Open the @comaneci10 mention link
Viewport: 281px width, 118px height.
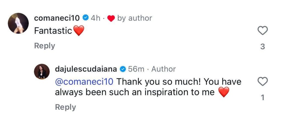point(84,82)
